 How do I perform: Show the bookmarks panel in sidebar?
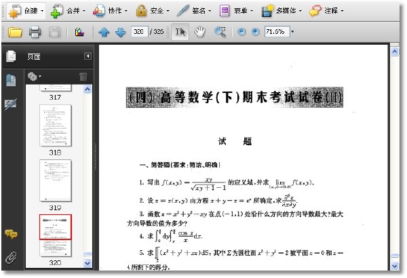(x=11, y=80)
